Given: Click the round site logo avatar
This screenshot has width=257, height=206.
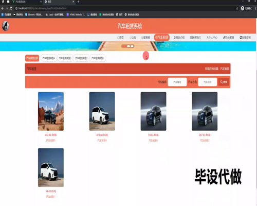Looking at the screenshot, I should pyautogui.click(x=6, y=26).
